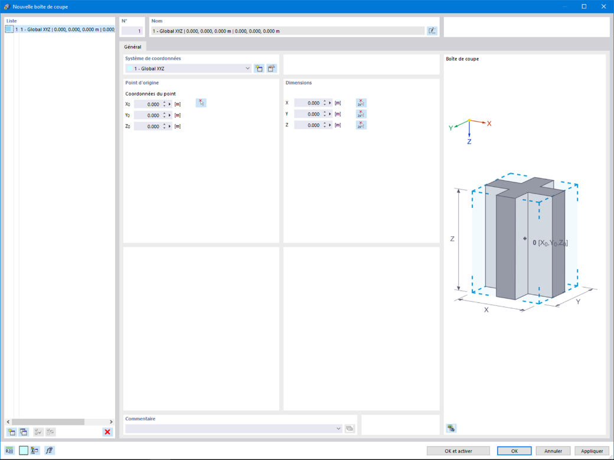Click the OK et activer button
The image size is (614, 460).
458,451
